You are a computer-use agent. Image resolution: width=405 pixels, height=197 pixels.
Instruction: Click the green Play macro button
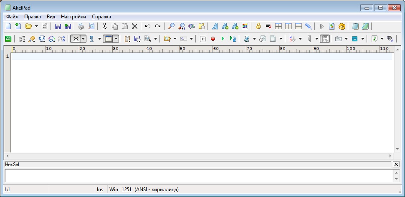[x=223, y=39]
